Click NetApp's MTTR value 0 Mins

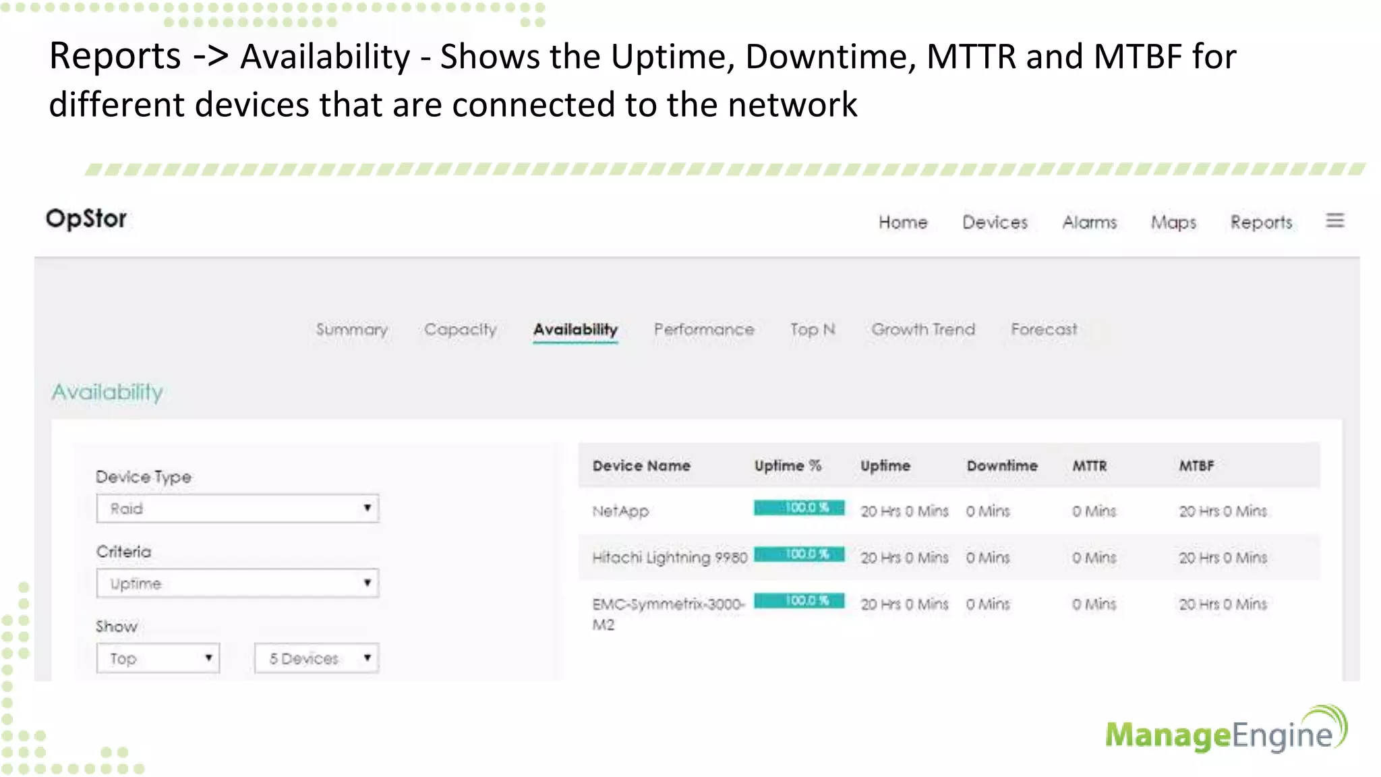pyautogui.click(x=1094, y=511)
